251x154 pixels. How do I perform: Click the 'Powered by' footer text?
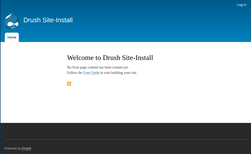(12, 148)
